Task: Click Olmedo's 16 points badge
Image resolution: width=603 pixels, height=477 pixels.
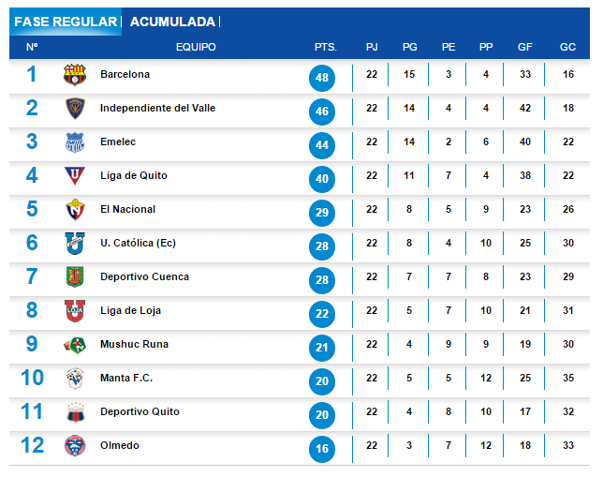Action: coord(322,449)
